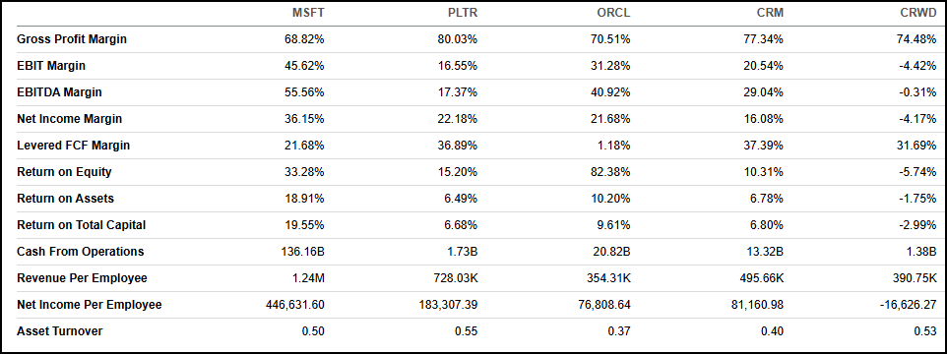Click Net Income Per Employee label
This screenshot has width=947, height=354.
pyautogui.click(x=90, y=305)
